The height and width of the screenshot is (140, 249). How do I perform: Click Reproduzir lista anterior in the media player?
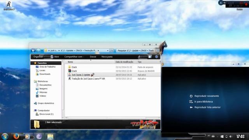tap(207, 107)
